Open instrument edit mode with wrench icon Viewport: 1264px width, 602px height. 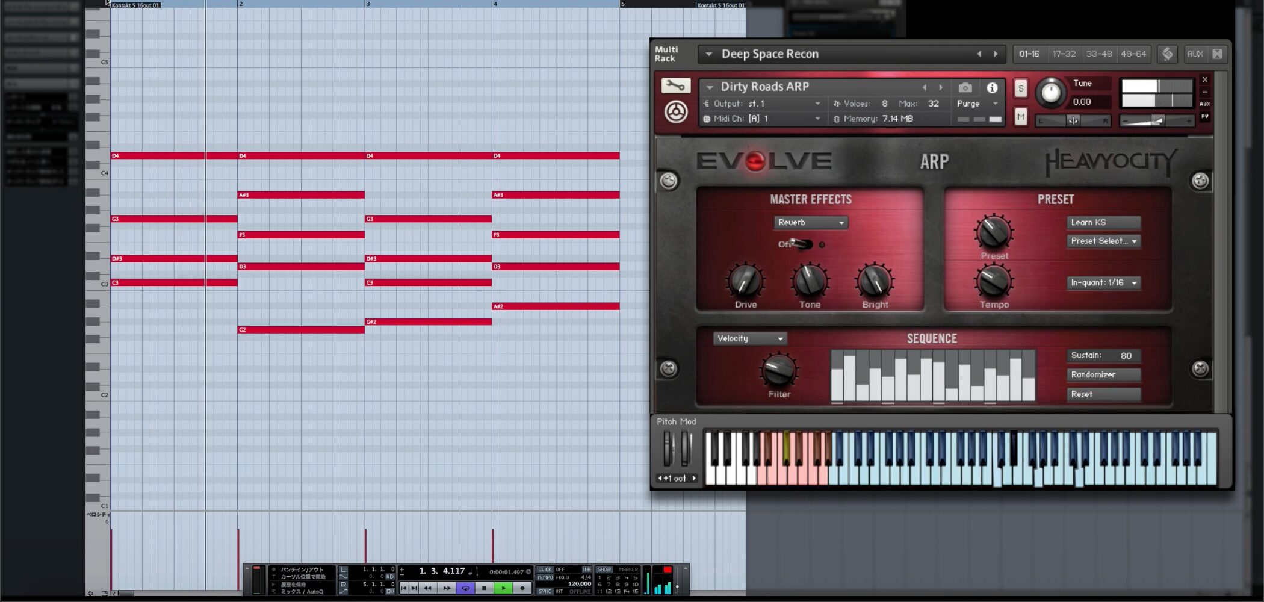(675, 86)
